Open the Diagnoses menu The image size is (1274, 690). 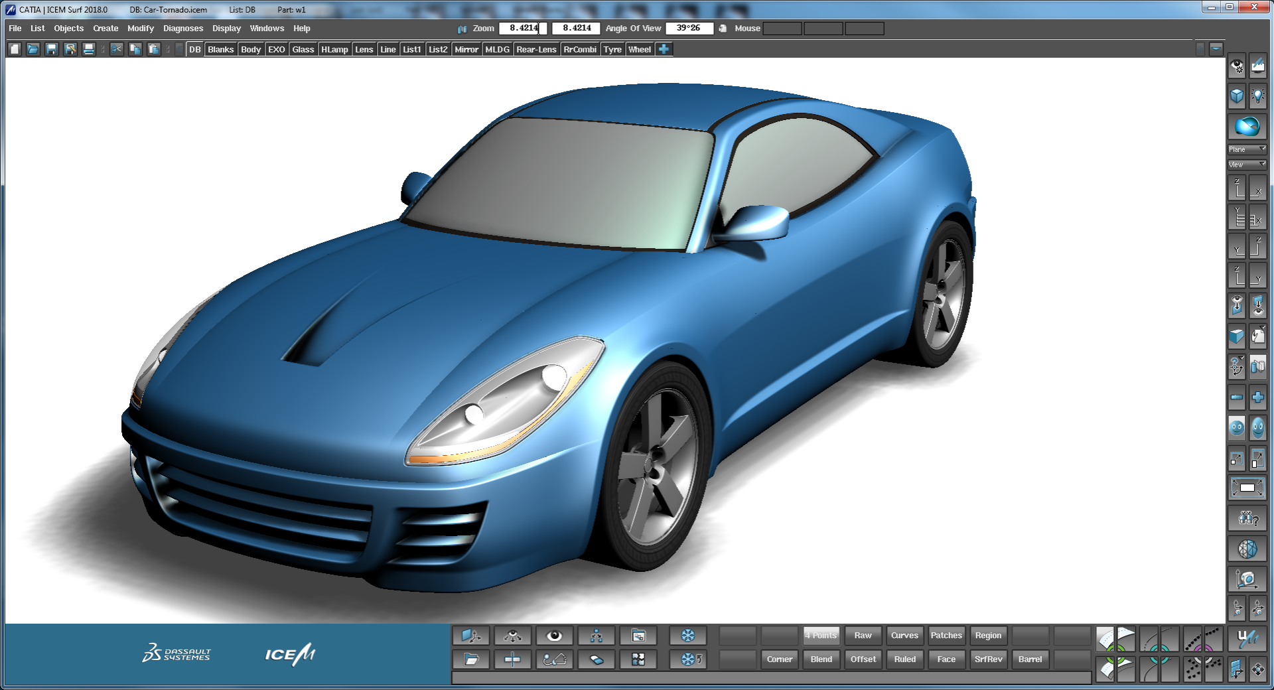182,28
